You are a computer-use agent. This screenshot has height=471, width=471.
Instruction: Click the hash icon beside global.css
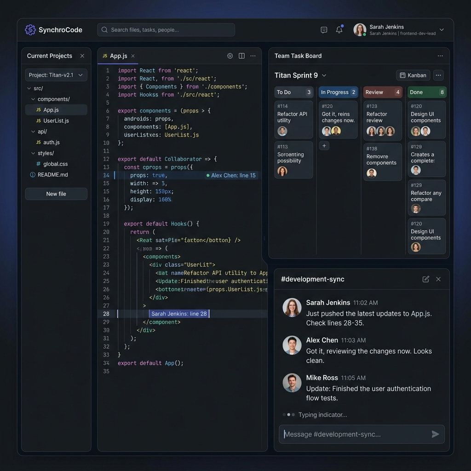click(39, 164)
